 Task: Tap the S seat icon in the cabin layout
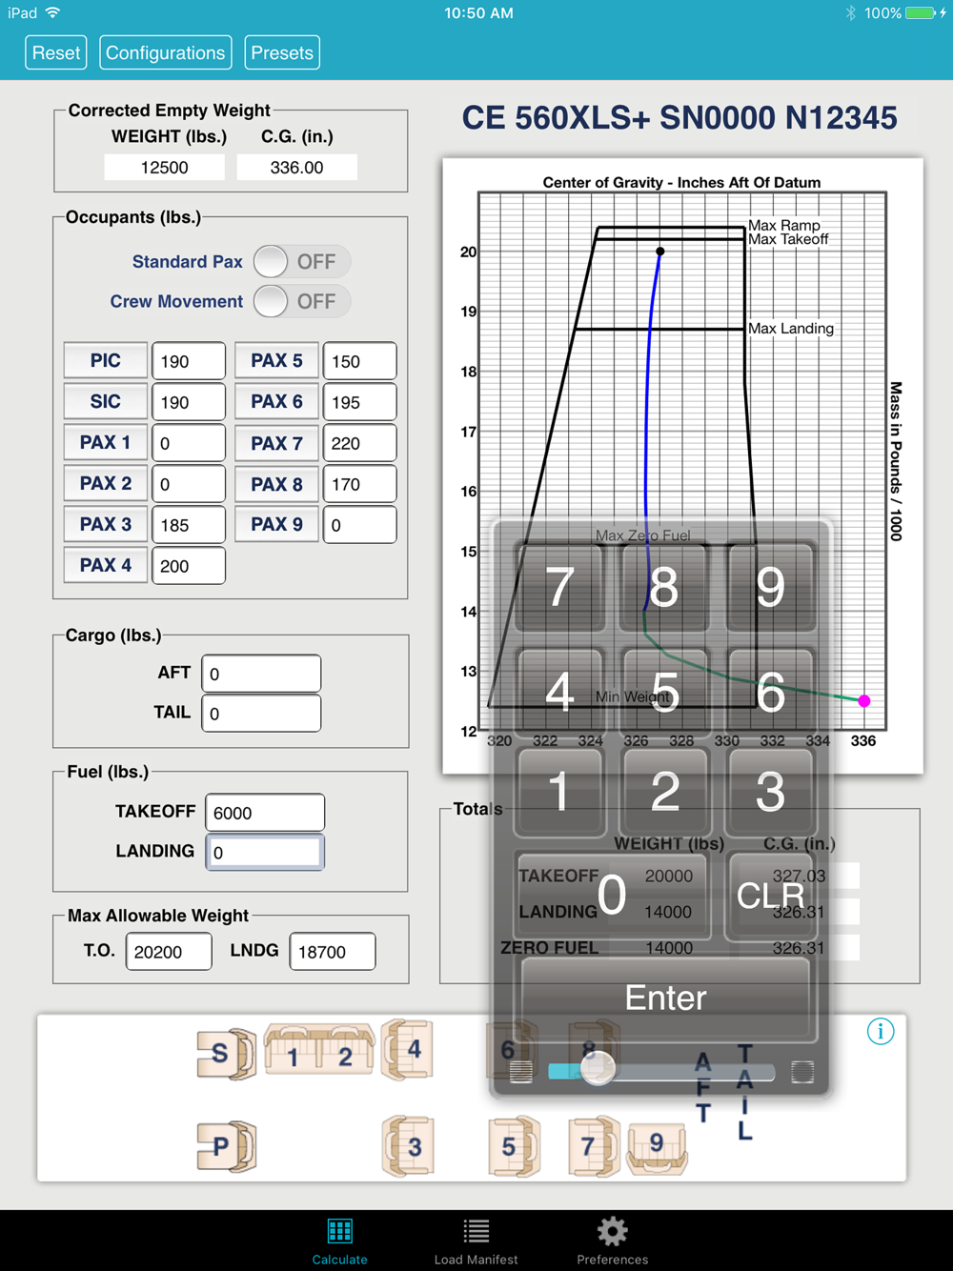(227, 1053)
